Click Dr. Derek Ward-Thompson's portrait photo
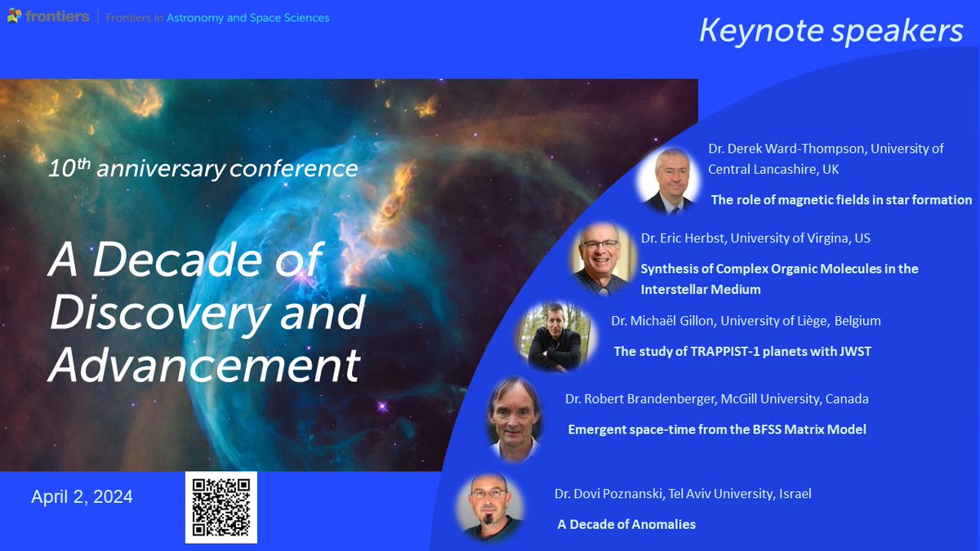Image resolution: width=980 pixels, height=551 pixels. 670,180
